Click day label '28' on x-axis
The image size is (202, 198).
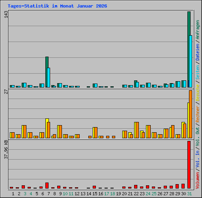172,194
